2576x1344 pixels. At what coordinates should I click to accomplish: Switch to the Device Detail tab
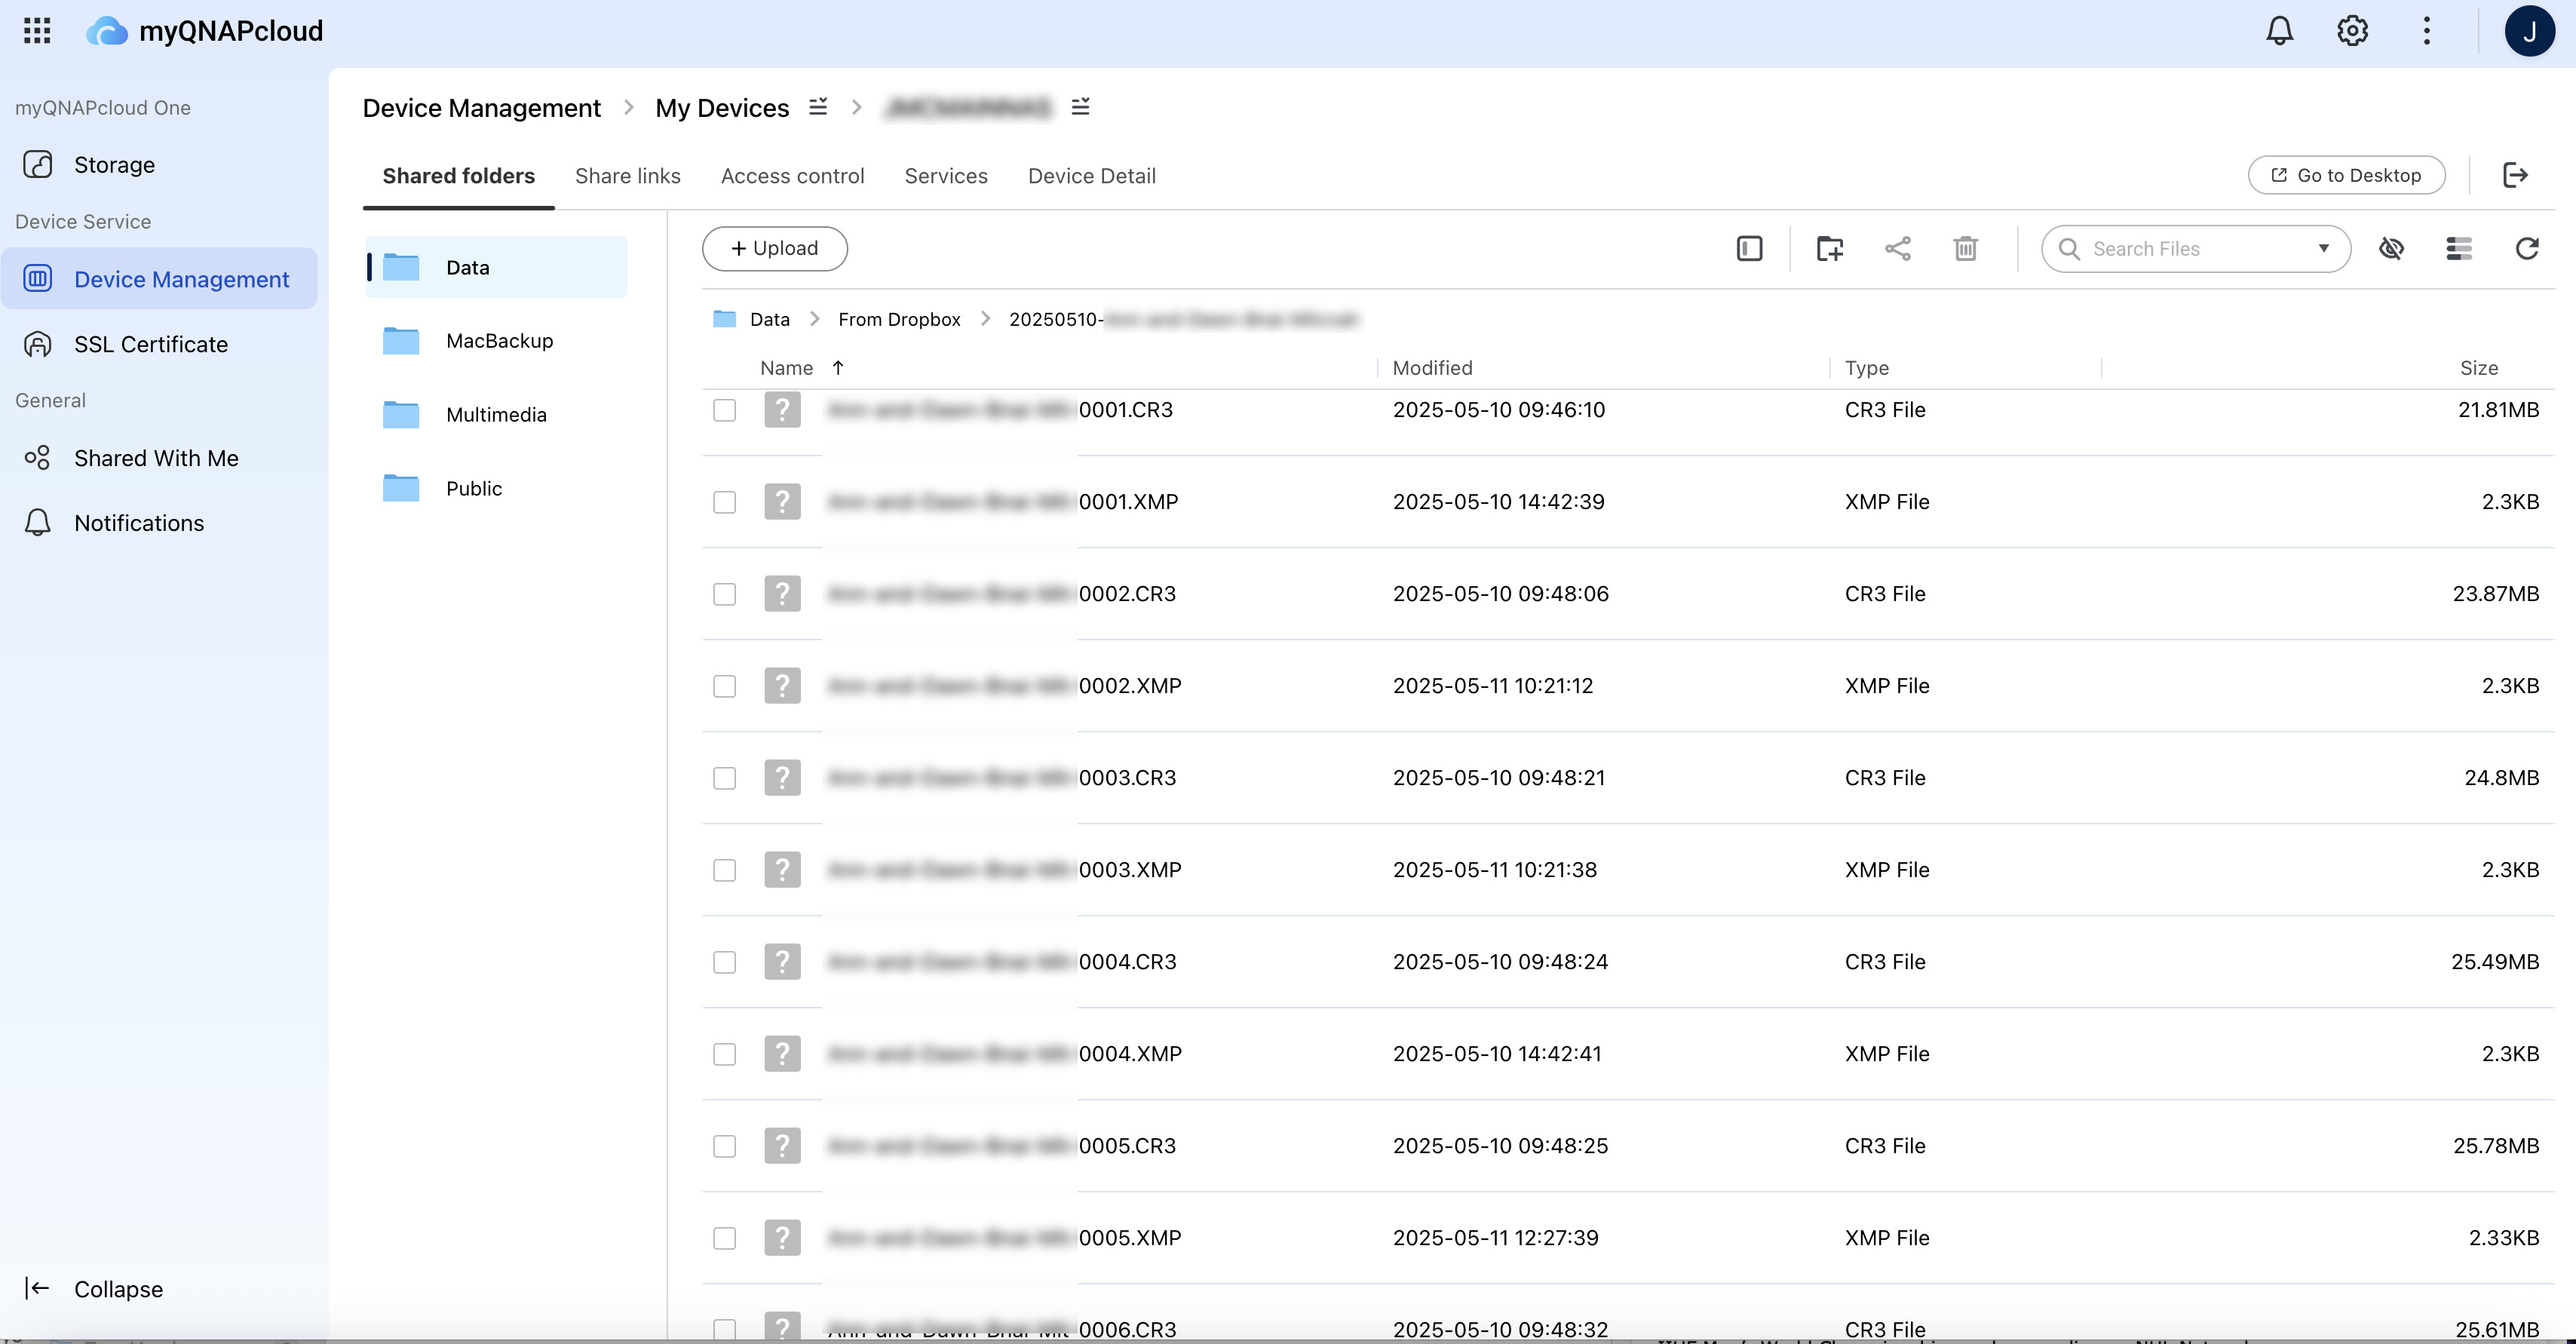coord(1091,176)
